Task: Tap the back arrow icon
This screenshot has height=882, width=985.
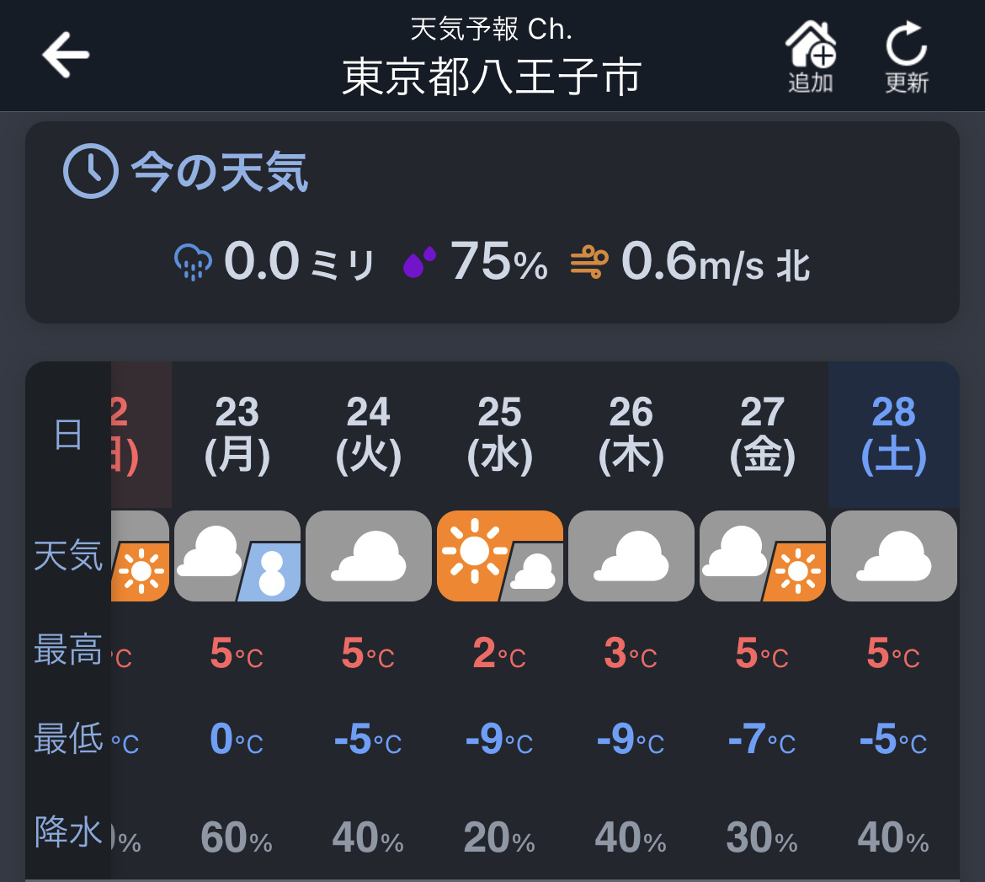Action: [66, 55]
